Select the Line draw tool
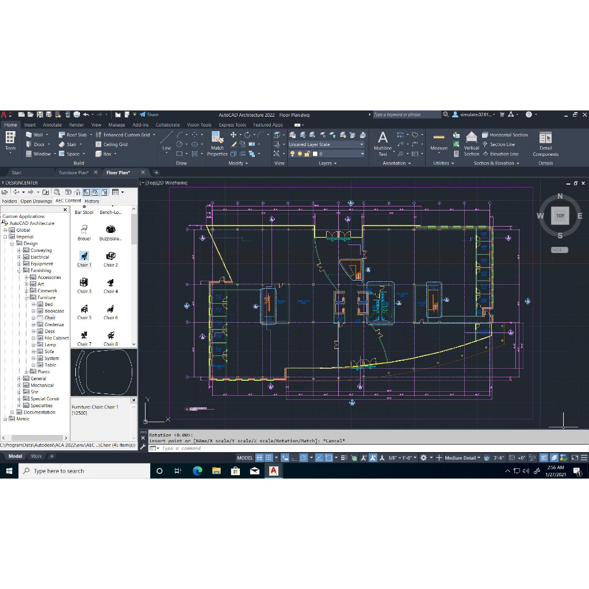This screenshot has height=589, width=589. tap(166, 140)
